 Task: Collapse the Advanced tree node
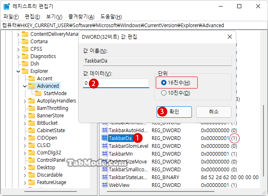click(25, 86)
